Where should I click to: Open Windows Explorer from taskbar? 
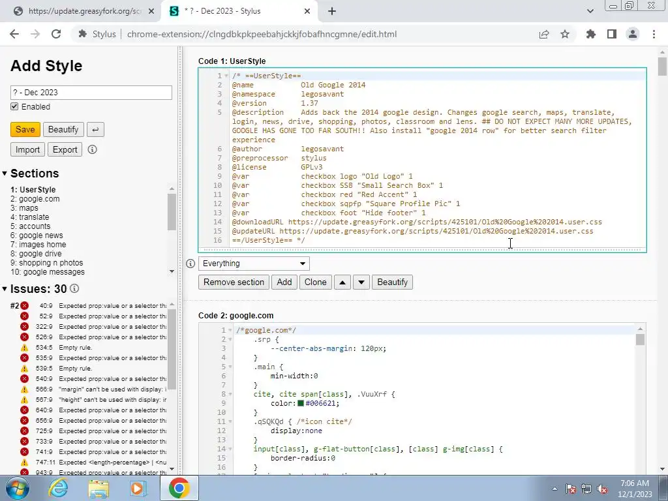(x=99, y=488)
